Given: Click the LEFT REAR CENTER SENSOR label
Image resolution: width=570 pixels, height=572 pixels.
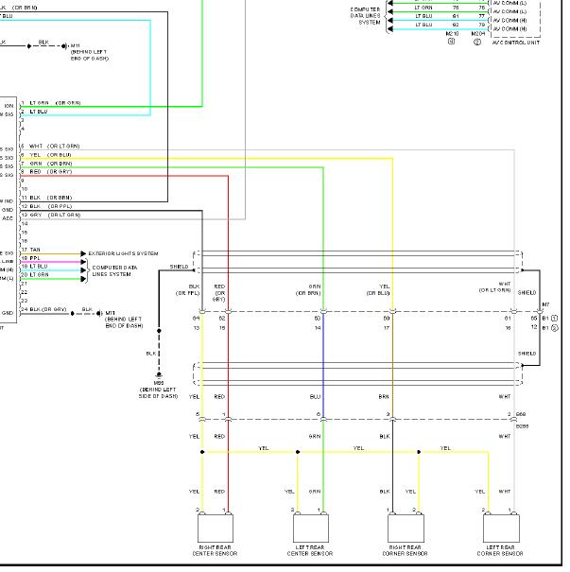Looking at the screenshot, I should (x=310, y=550).
